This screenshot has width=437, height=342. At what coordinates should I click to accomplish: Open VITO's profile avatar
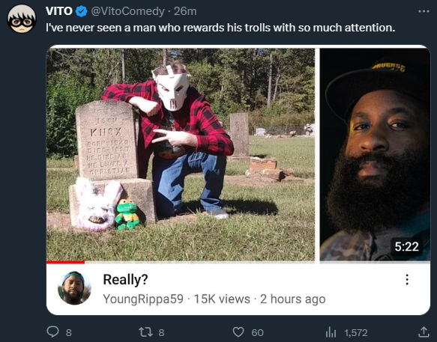click(x=22, y=19)
